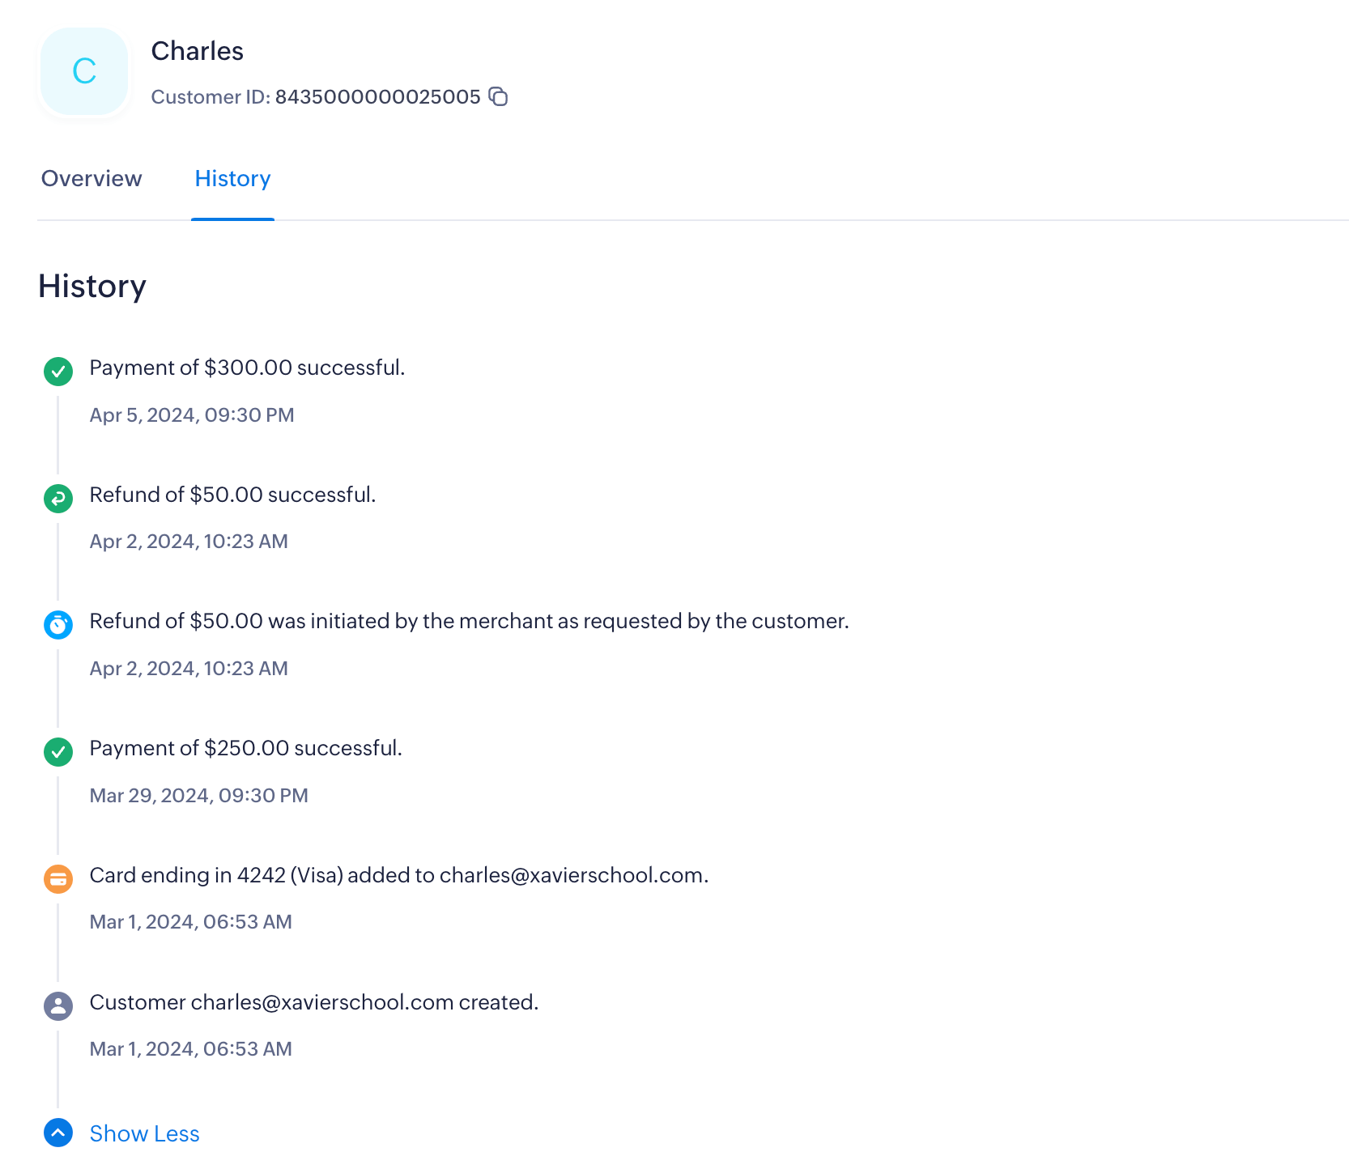Click the Card ending in 4242 entry
Viewport: 1349px width, 1169px height.
(x=398, y=875)
